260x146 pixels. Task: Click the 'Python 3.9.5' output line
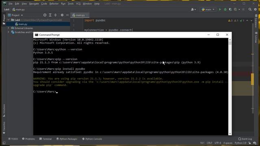click(43, 53)
